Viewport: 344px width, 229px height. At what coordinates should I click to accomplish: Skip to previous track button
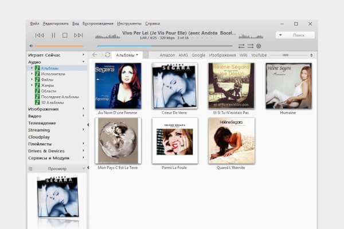point(40,35)
